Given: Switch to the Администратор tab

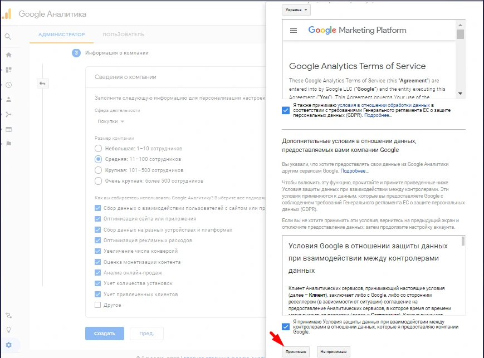Looking at the screenshot, I should click(x=61, y=35).
